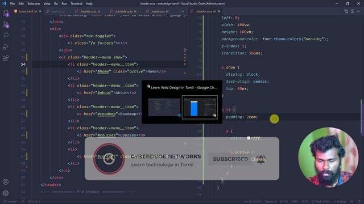The image size is (364, 204).
Task: Click the SUBSCRIBED button in overlay
Action: [230, 159]
